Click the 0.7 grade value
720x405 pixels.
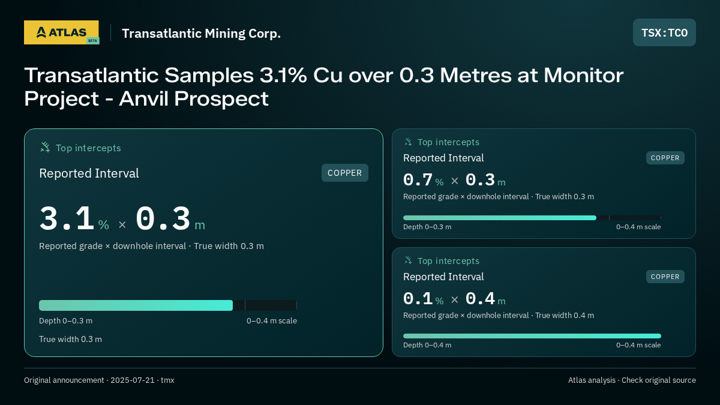pyautogui.click(x=418, y=180)
